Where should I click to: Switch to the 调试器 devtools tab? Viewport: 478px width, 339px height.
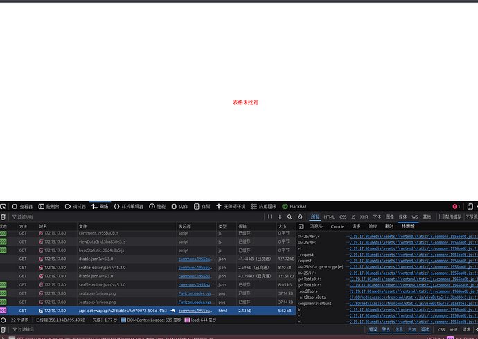[76, 207]
